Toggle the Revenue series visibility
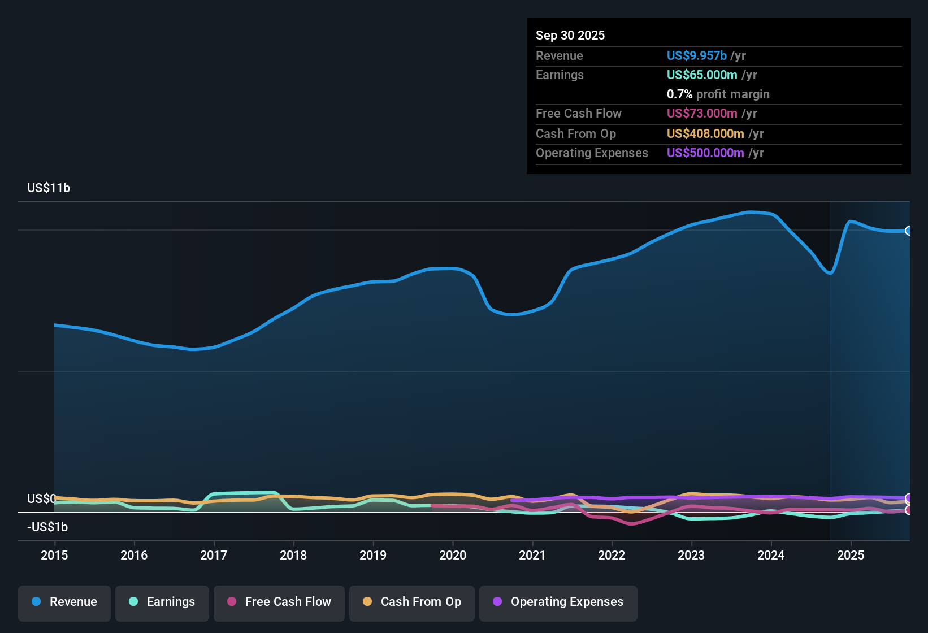Image resolution: width=928 pixels, height=633 pixels. 64,602
